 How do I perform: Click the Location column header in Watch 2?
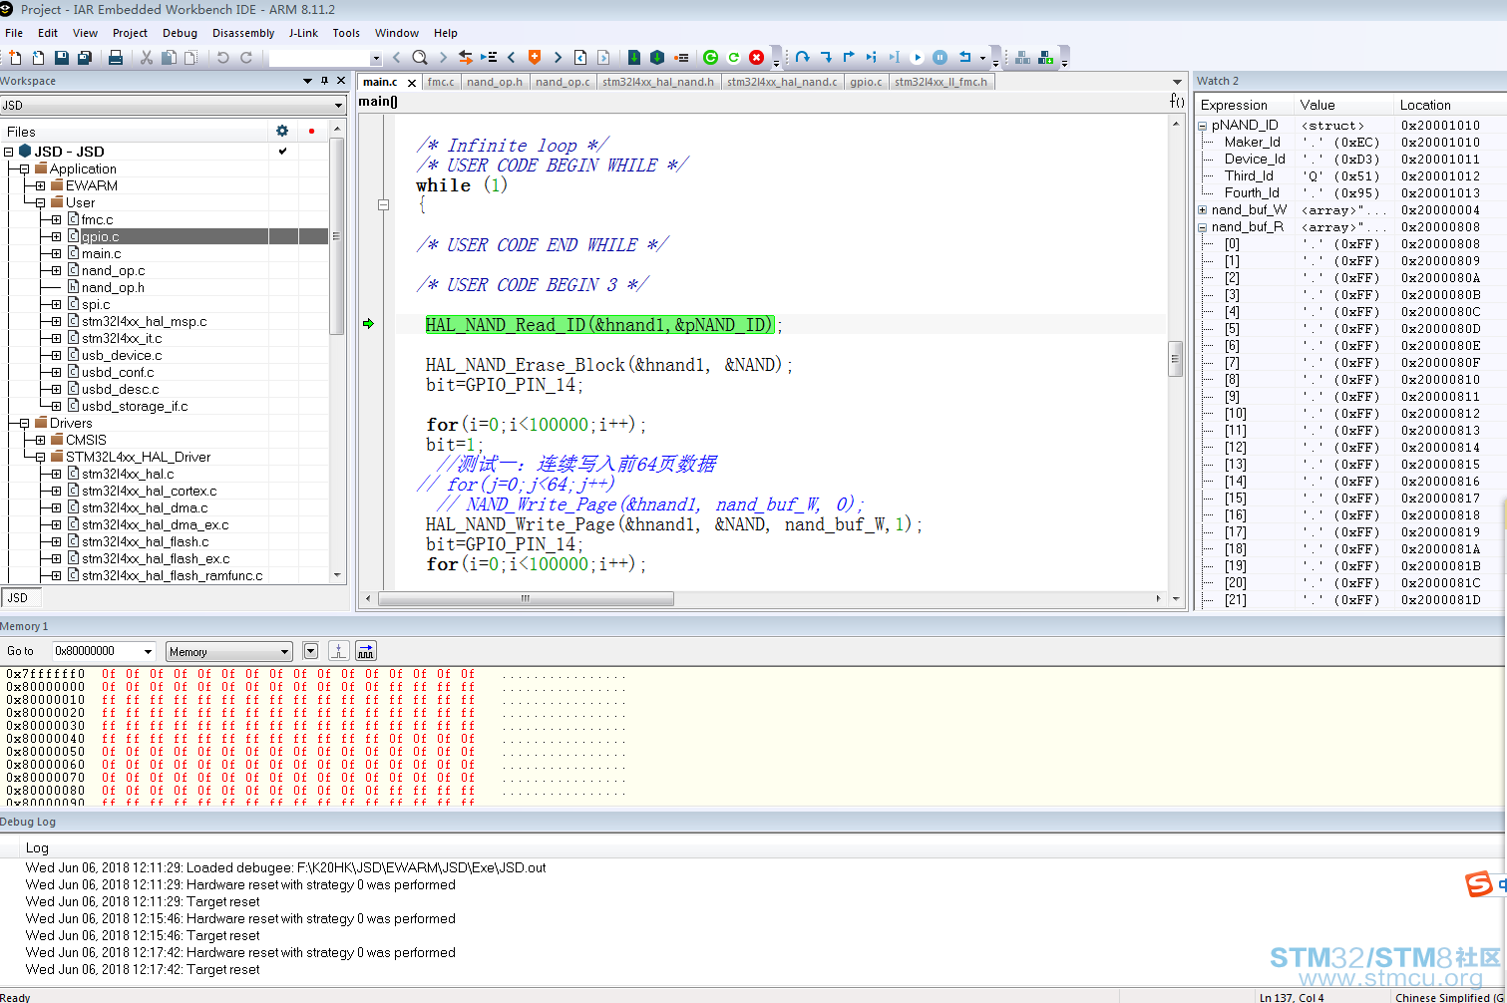(x=1449, y=105)
